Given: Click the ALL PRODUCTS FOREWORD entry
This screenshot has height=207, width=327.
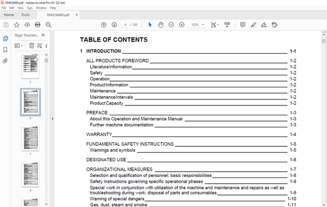Looking at the screenshot, I should click(118, 61).
